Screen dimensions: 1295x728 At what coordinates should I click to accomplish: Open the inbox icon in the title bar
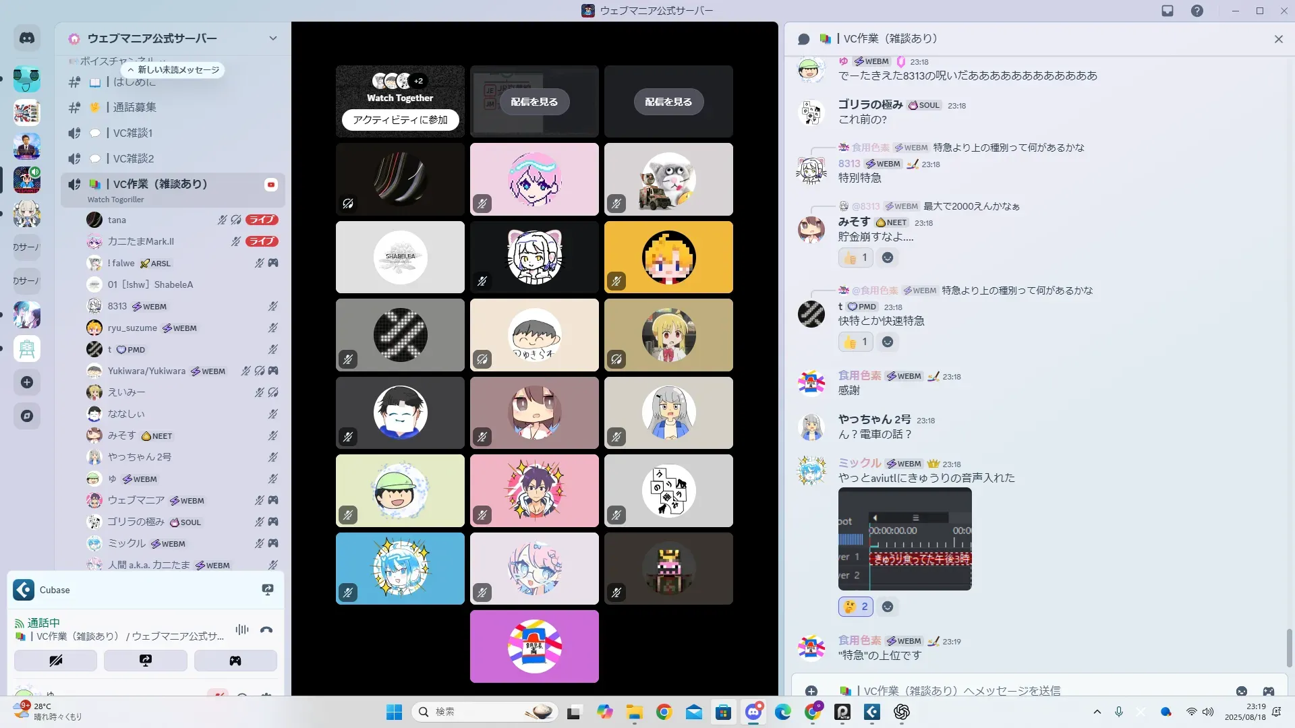click(x=1168, y=11)
